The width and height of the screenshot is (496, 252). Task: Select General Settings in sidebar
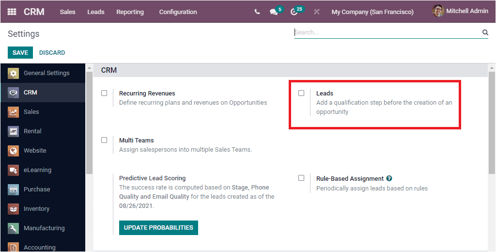pyautogui.click(x=43, y=73)
